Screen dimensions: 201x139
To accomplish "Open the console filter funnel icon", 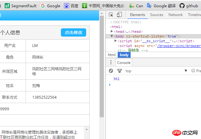I will [x=120, y=71].
